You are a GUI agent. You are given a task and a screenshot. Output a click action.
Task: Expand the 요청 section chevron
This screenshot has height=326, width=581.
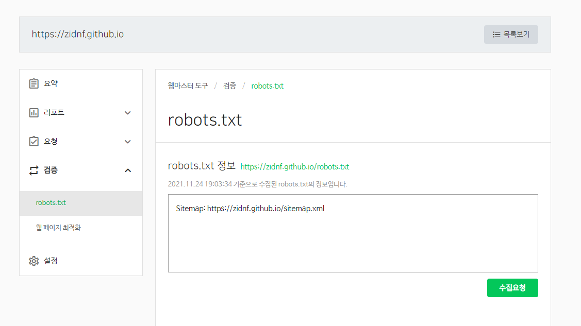coord(128,142)
